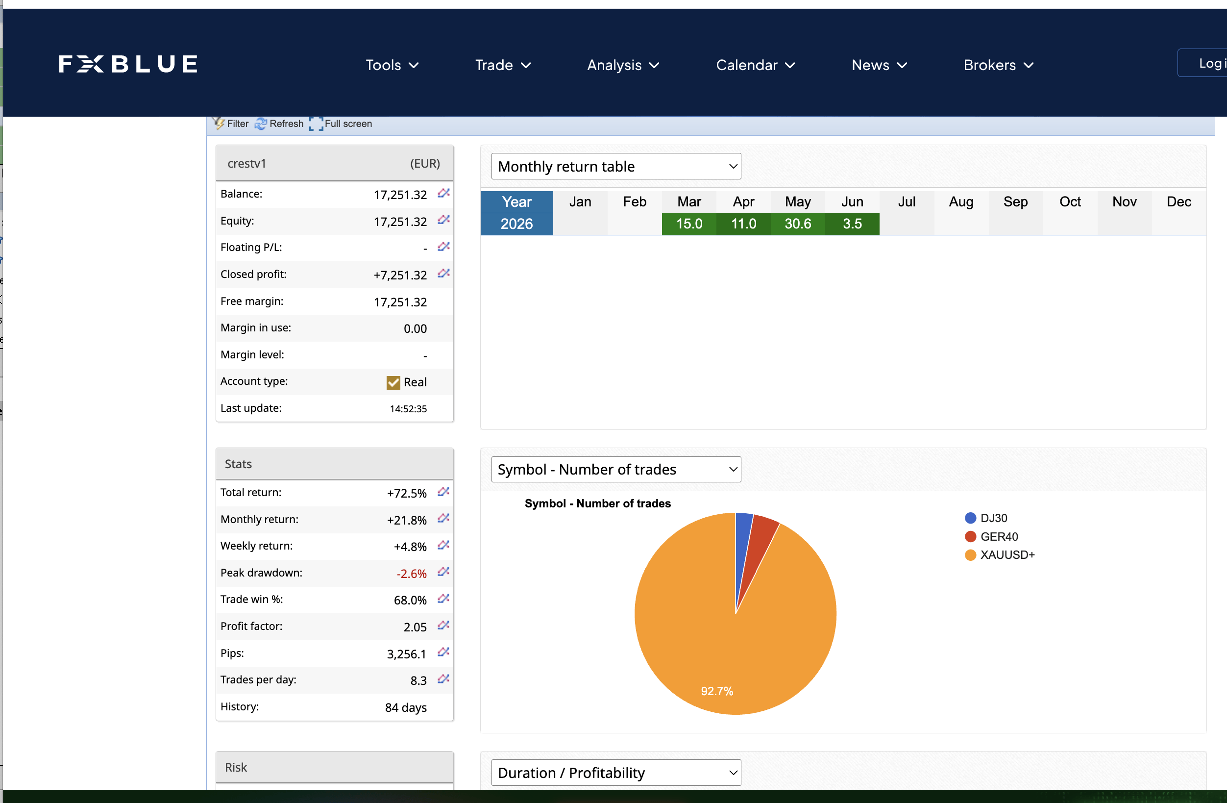Open Symbol - Number of trades dropdown
This screenshot has width=1227, height=803.
(x=616, y=469)
